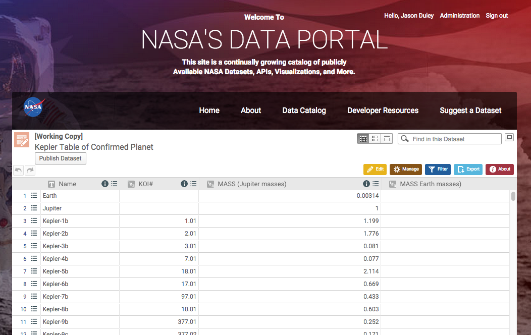Click type icon beside MASS Earth masses)
Screen dimensions: 531x335
[x=393, y=184]
